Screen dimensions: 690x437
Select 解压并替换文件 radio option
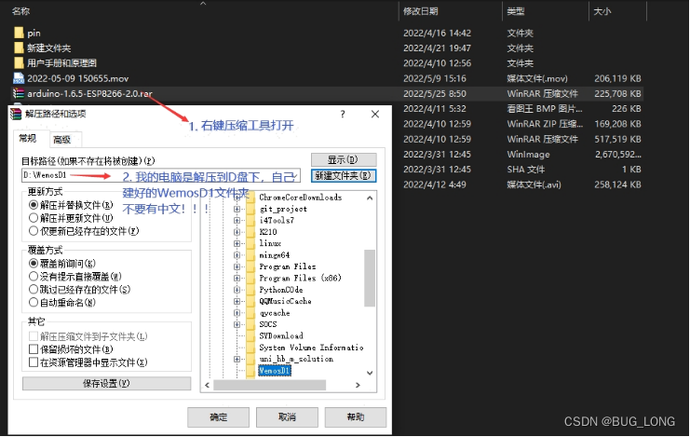coord(33,205)
